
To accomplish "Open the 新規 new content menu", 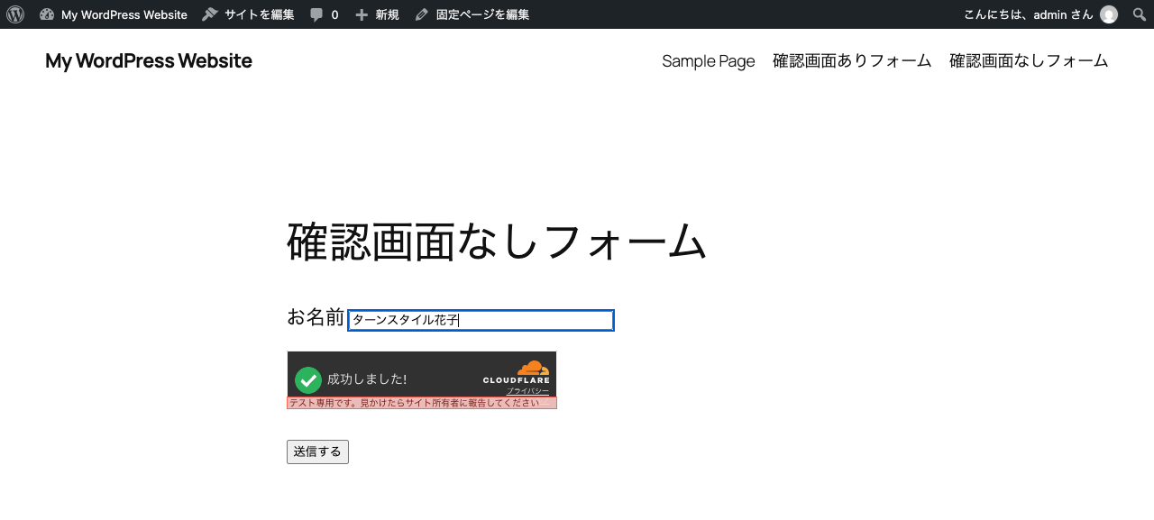I will click(377, 14).
